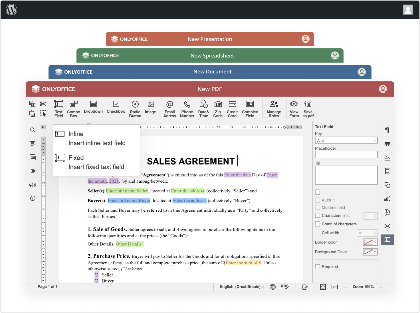The image size is (420, 313).
Task: Toggle the ABC spell checking icon
Action: tap(285, 287)
